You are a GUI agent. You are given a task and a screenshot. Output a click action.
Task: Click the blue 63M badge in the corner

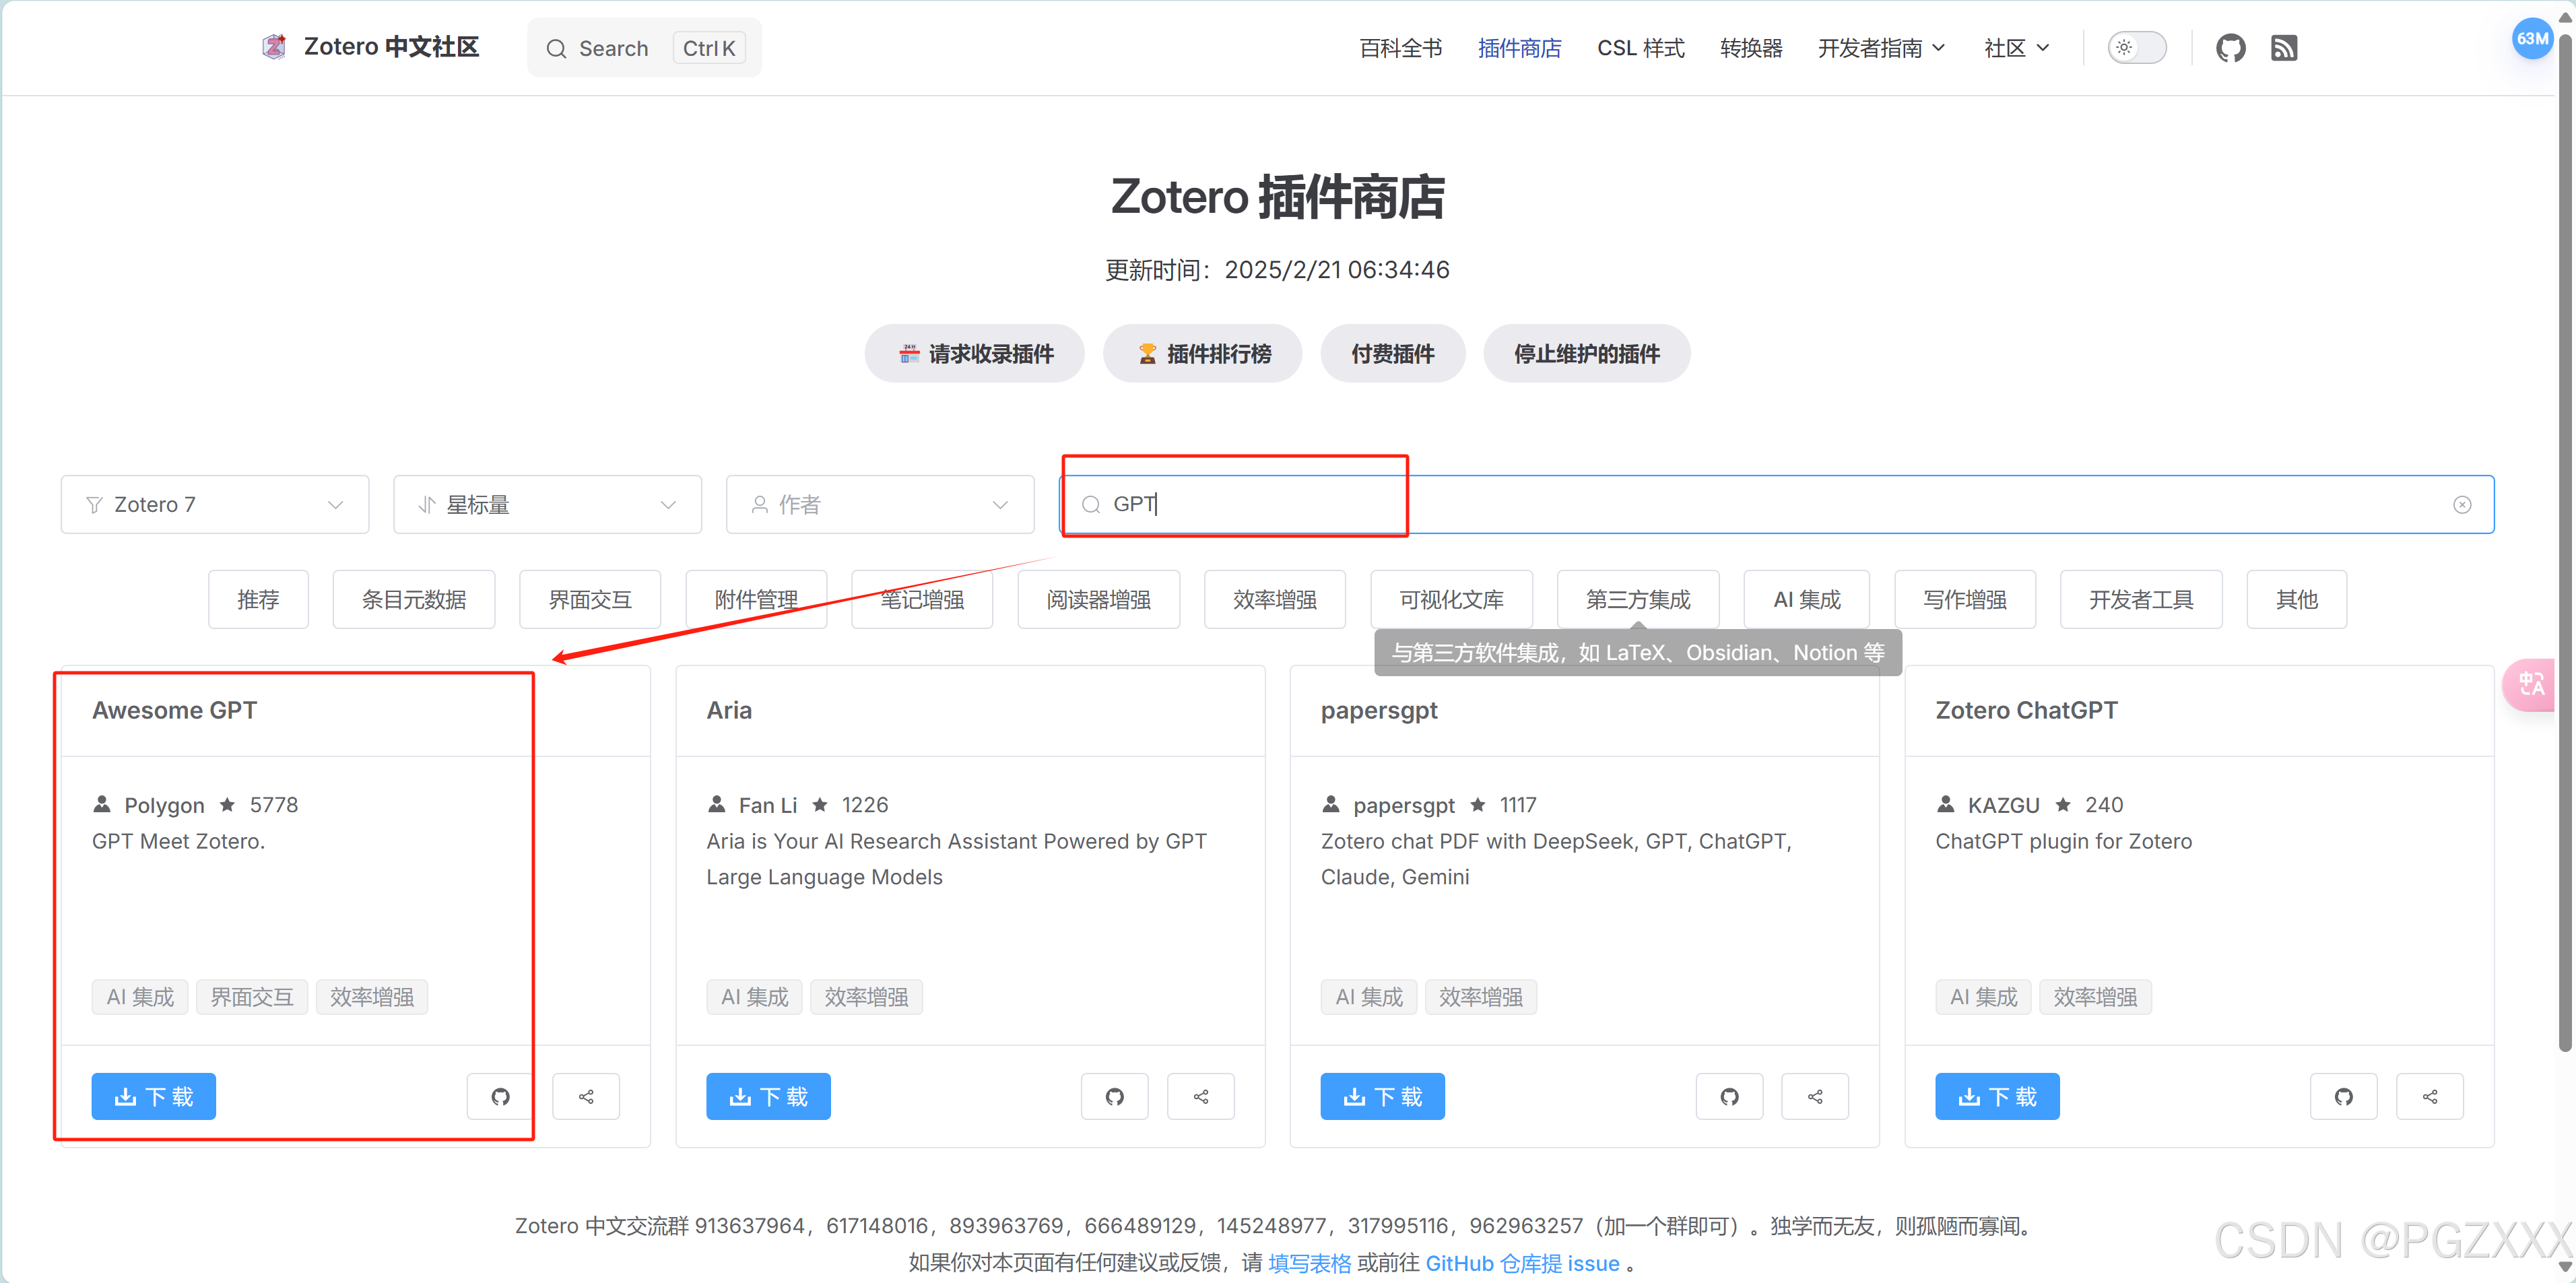pos(2533,38)
